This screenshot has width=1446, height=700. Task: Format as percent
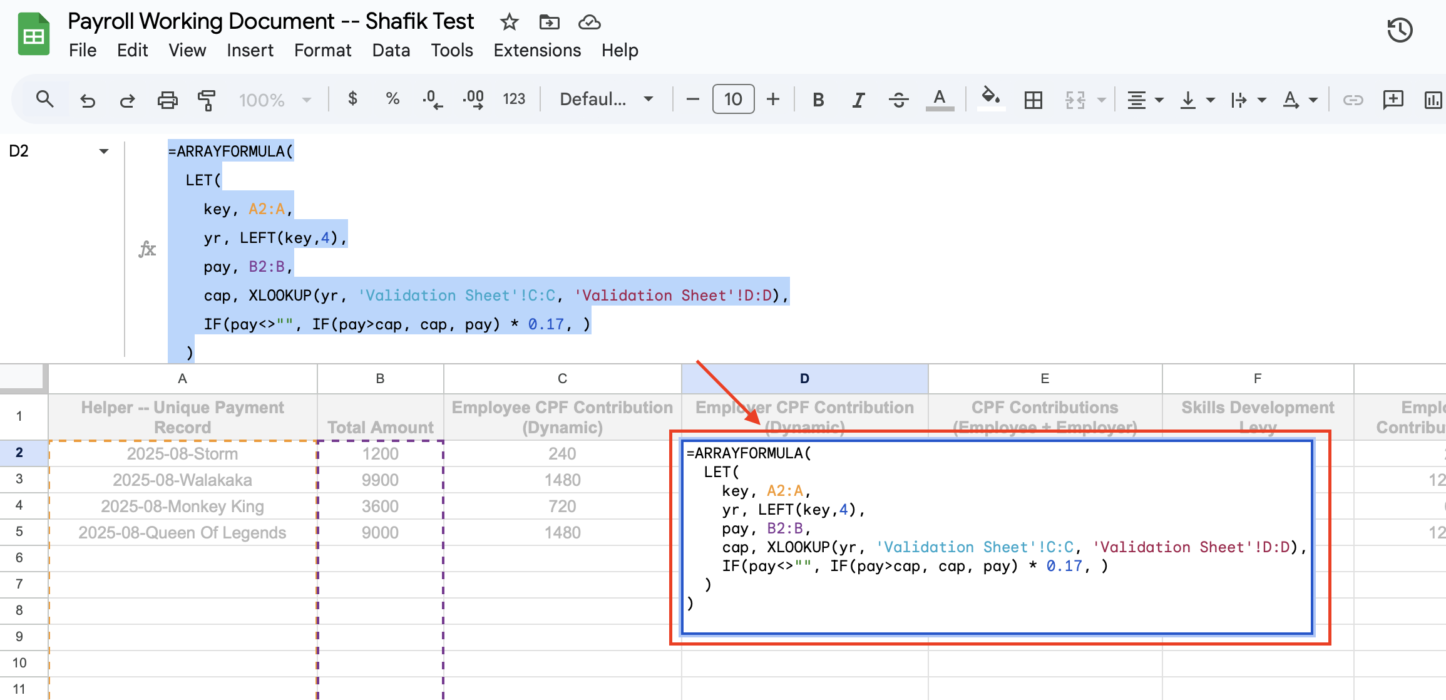pyautogui.click(x=392, y=99)
